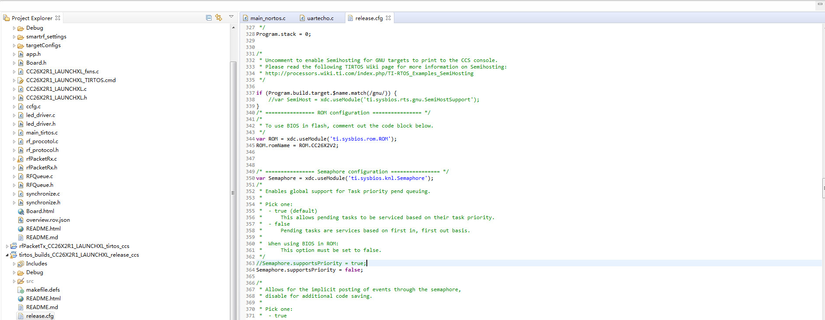The width and height of the screenshot is (825, 320).
Task: Close the release.cfg editor tab
Action: (x=388, y=18)
